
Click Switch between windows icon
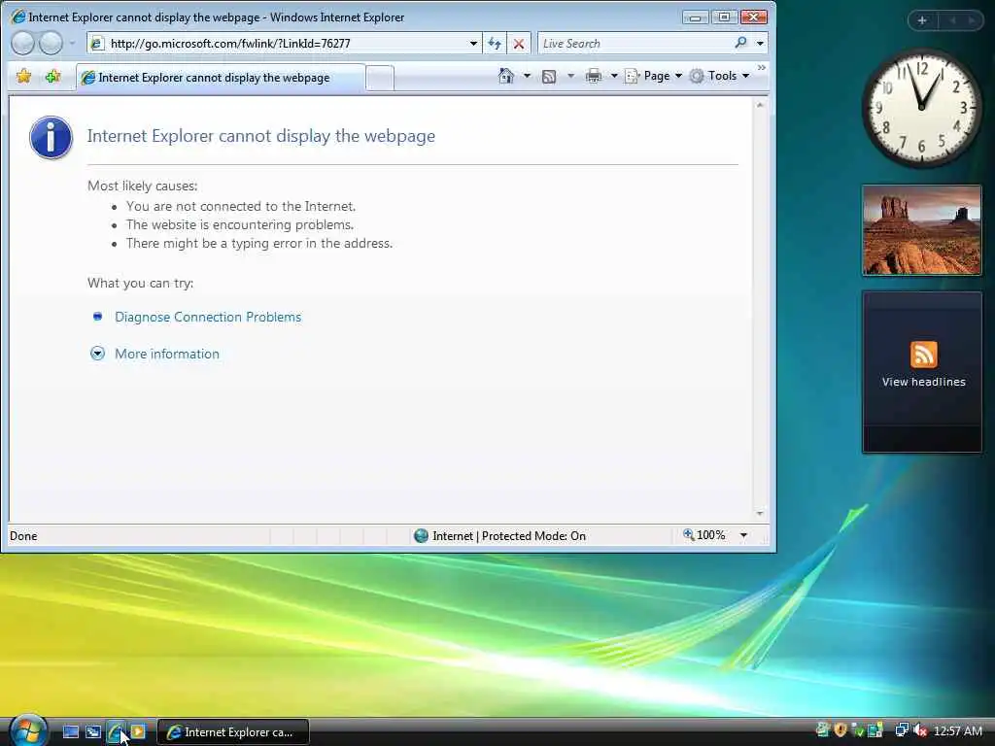(x=93, y=732)
